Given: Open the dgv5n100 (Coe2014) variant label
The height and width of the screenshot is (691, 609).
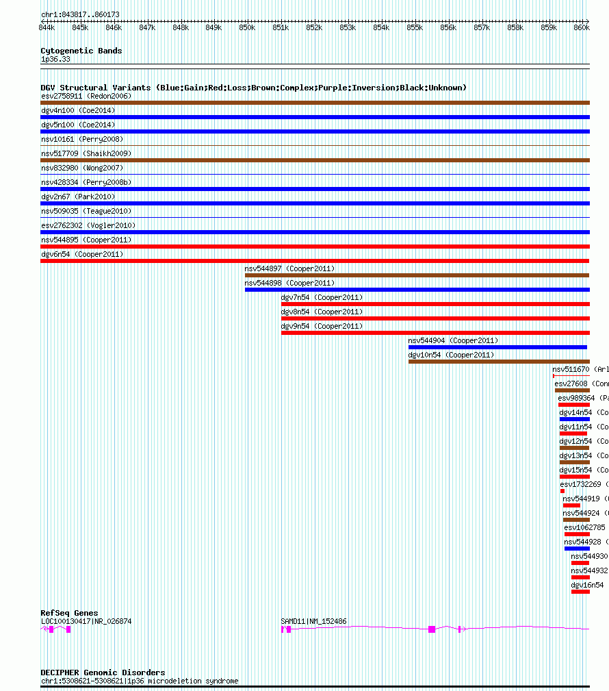Looking at the screenshot, I should (78, 125).
